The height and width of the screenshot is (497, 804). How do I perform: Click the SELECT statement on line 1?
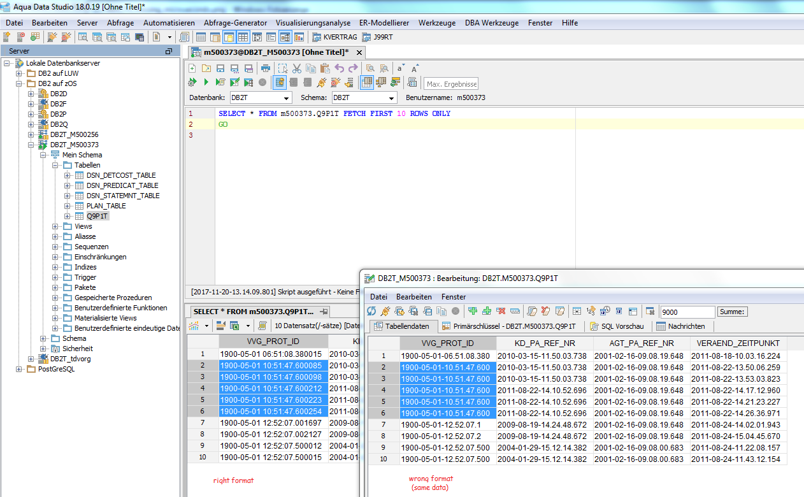(334, 113)
